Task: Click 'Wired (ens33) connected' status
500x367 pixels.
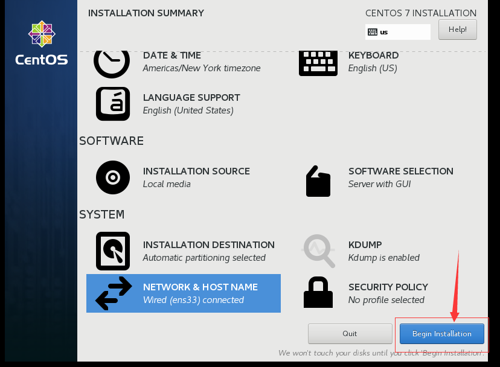Action: tap(193, 300)
